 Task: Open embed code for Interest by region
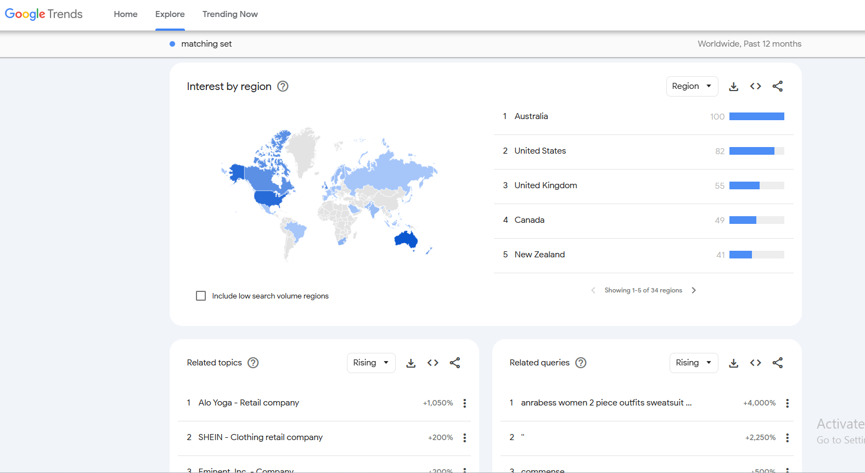(x=755, y=86)
